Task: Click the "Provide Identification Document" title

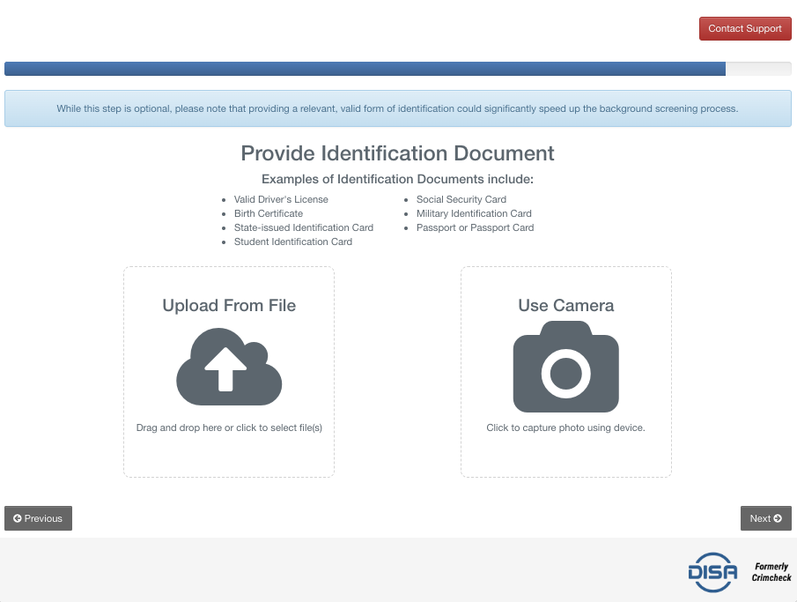Action: [397, 153]
